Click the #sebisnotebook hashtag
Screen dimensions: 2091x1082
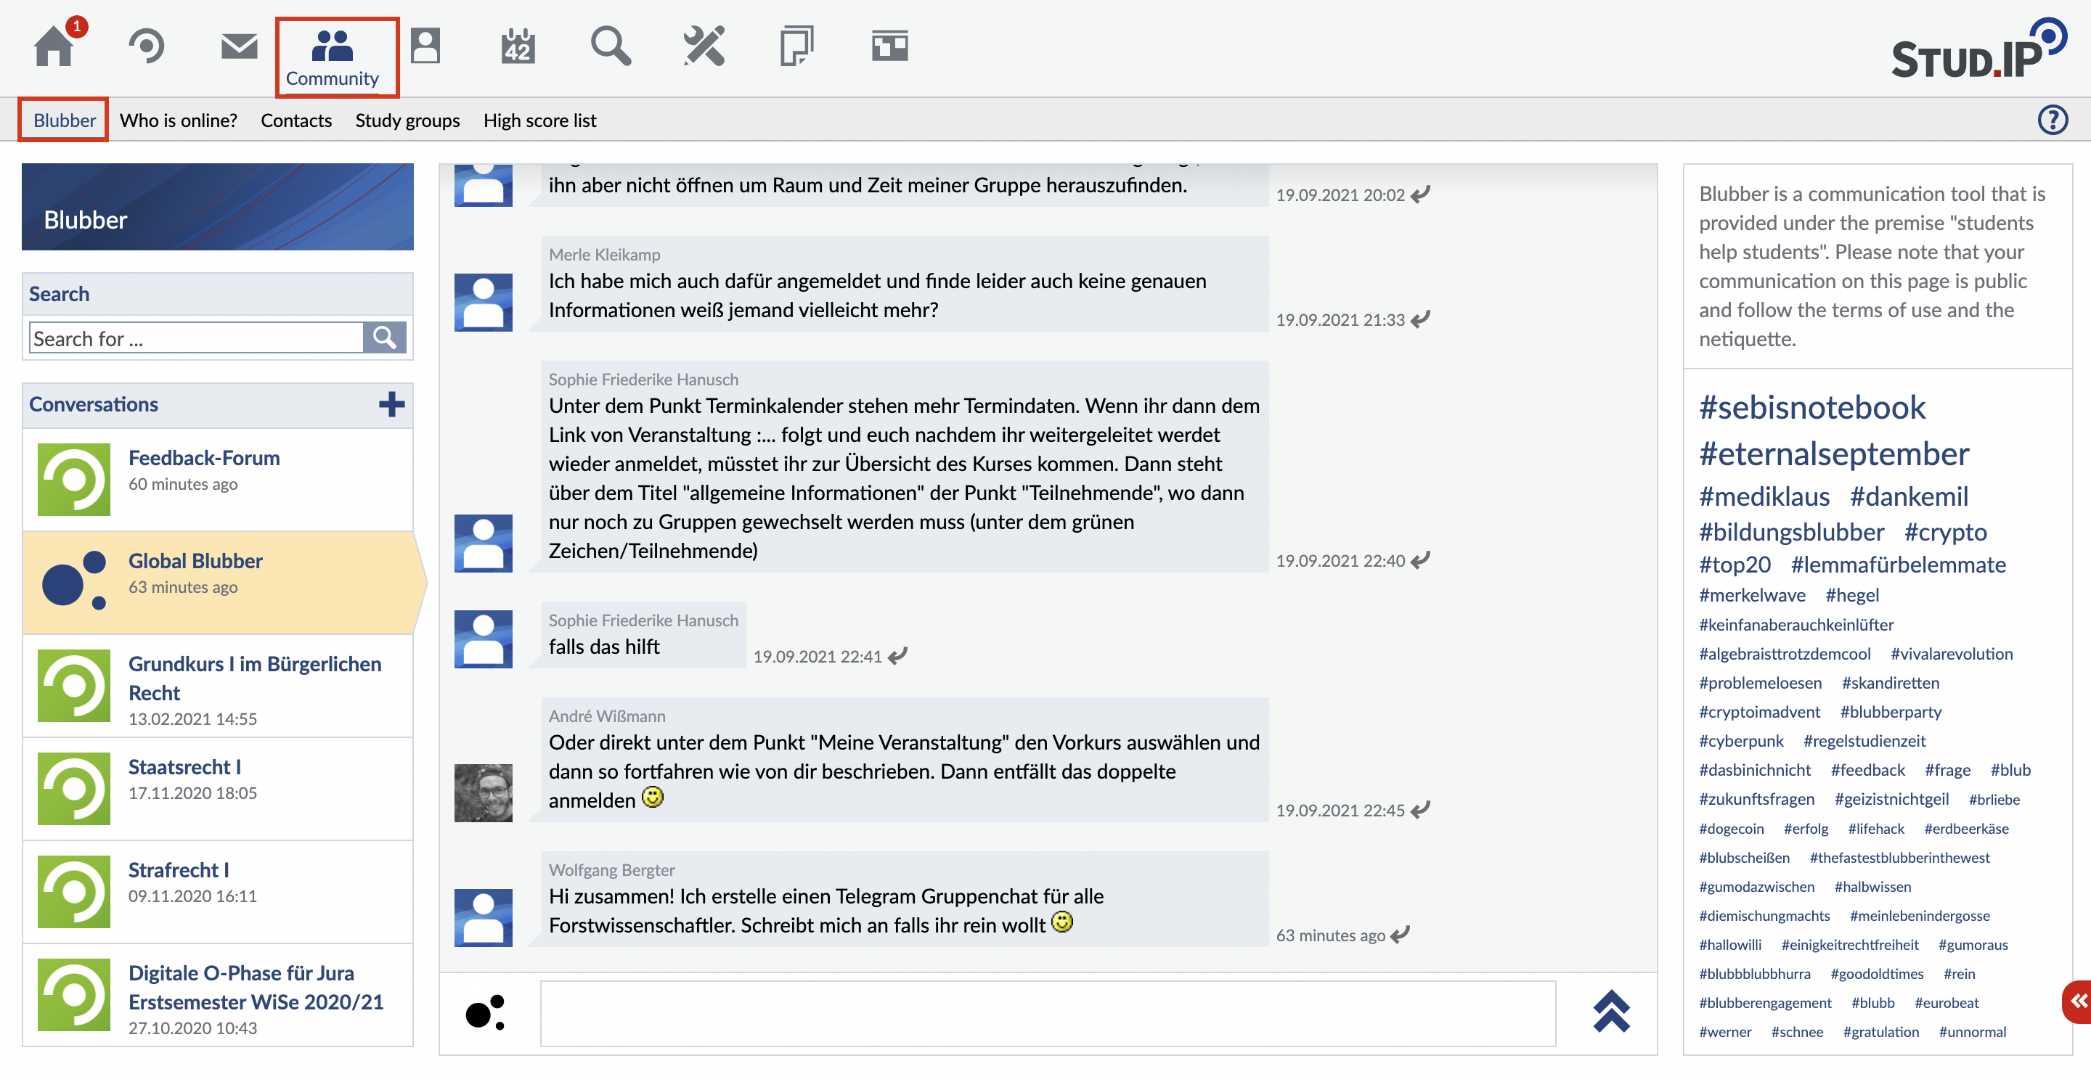click(1811, 407)
